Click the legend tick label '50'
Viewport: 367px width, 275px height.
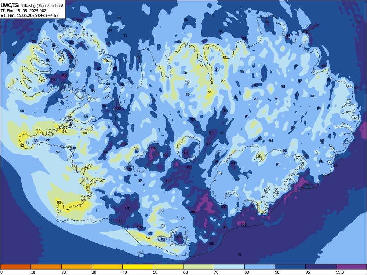pyautogui.click(x=155, y=272)
